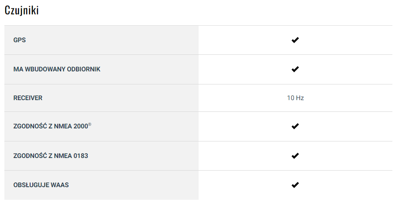
Task: Click the checkmark for Obsługuje WAAS
Action: point(295,185)
